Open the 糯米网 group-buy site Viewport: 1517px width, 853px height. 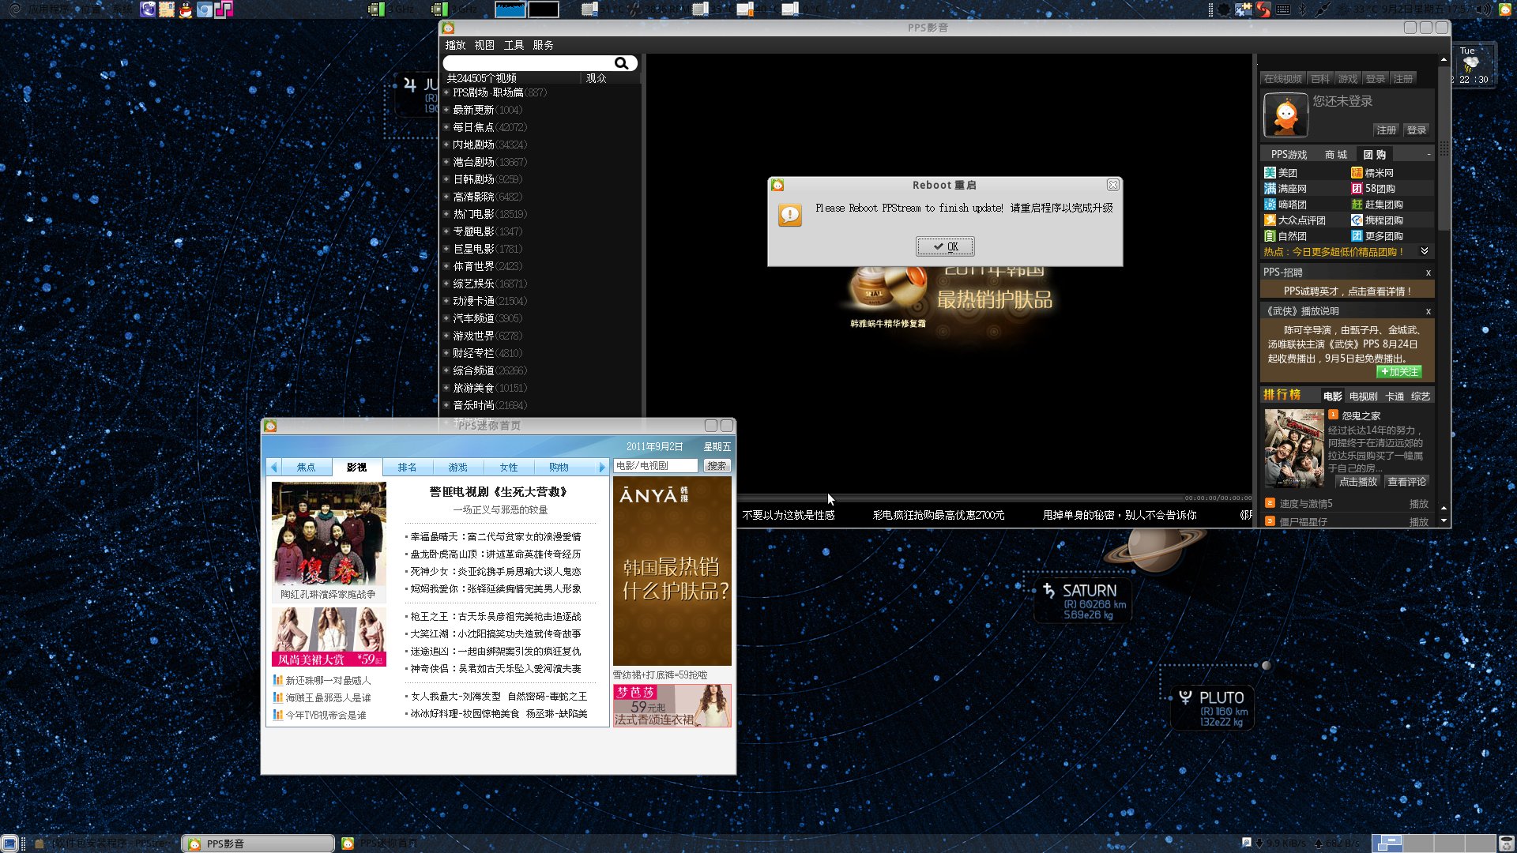coord(1372,173)
